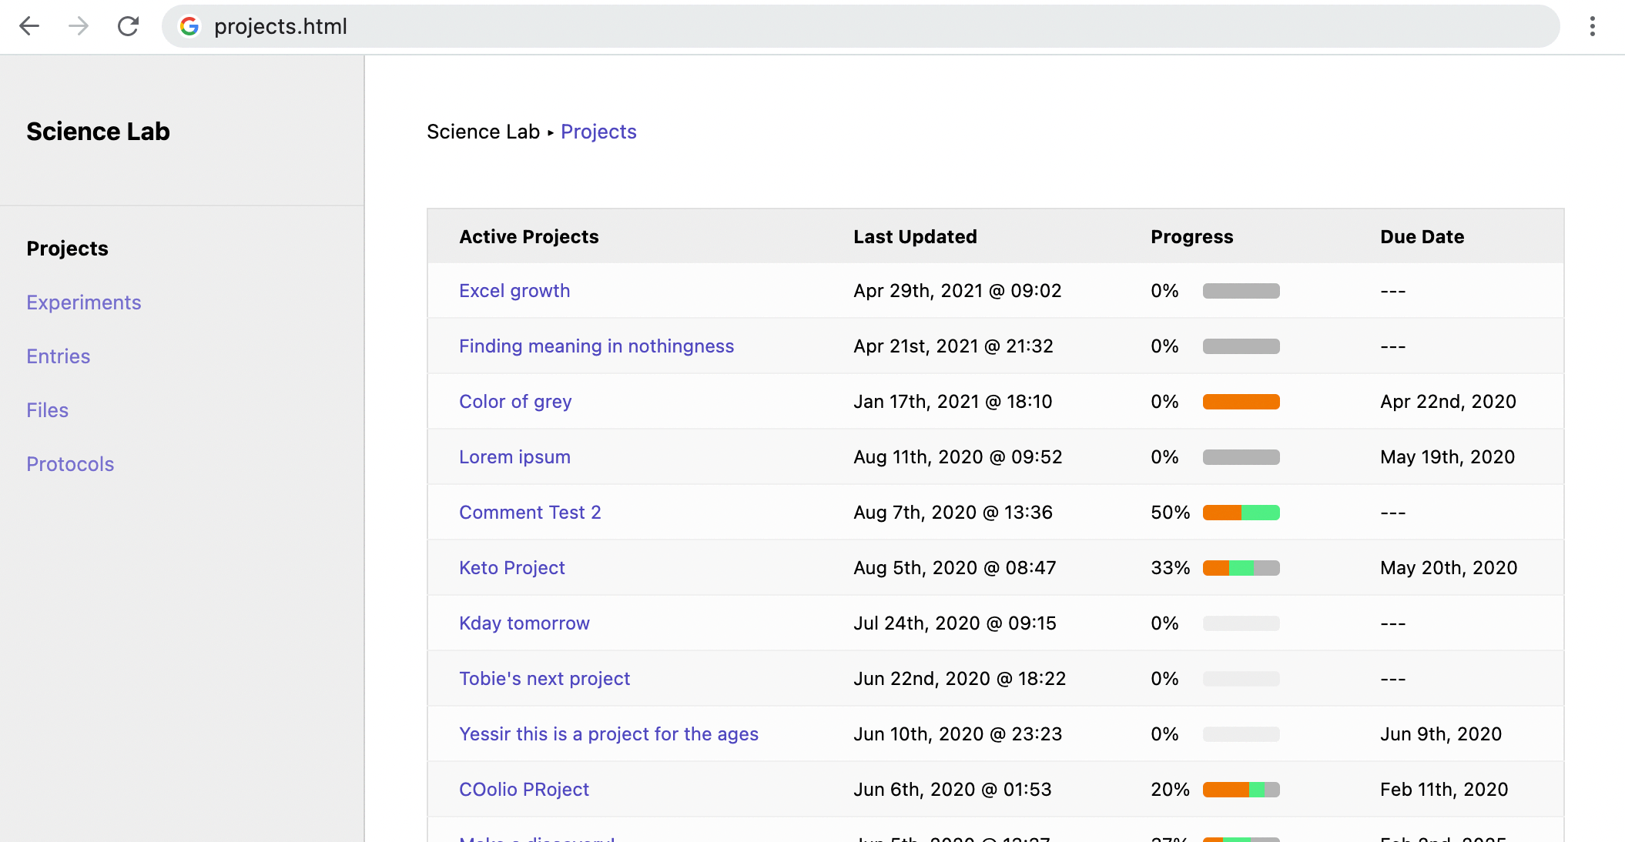Open Tobie's next project
The width and height of the screenshot is (1625, 842).
coord(544,679)
